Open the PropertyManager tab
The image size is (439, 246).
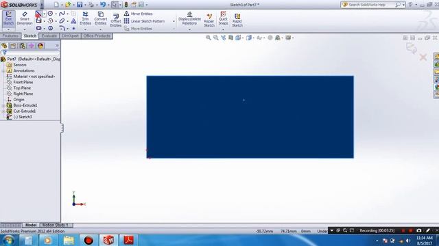[x=13, y=46]
